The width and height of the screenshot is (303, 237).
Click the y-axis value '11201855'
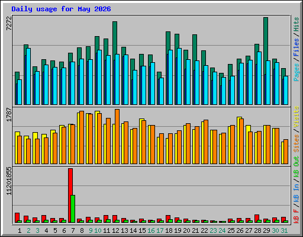[x=9, y=181]
